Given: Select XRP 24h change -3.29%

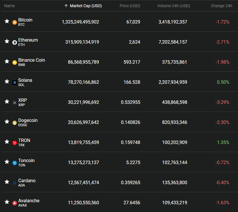Looking at the screenshot, I should coord(222,102).
